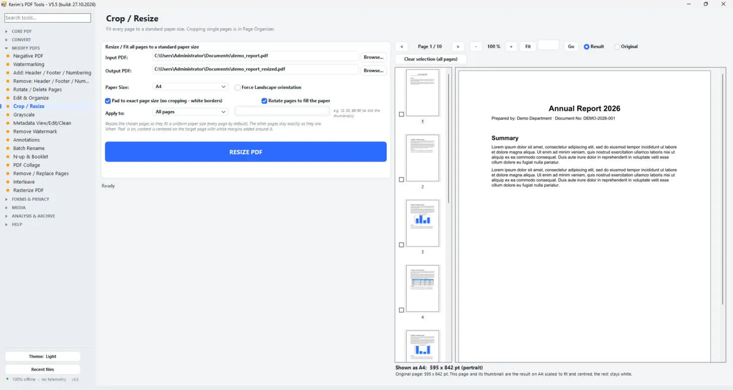Viewport: 733px width, 390px height.
Task: Open the Rasterize PDF tool
Action: click(28, 190)
